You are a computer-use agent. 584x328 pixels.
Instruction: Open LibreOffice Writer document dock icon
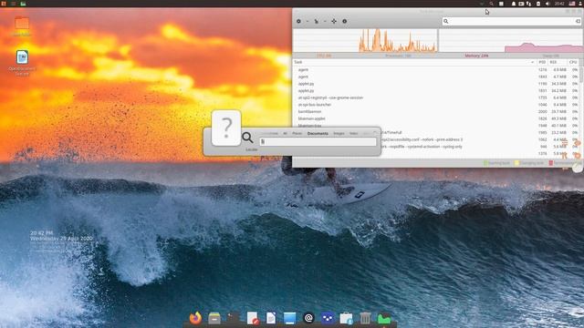pos(271,318)
